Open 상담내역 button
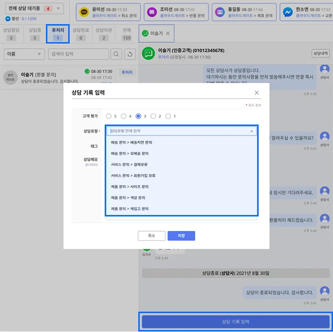The image size is (333, 332). click(x=321, y=53)
